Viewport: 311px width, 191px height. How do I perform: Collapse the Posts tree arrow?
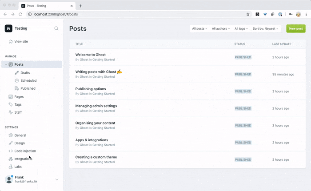tap(6, 64)
